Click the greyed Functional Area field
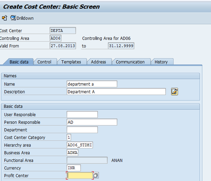Viewport: 211px width, 181px height. (x=87, y=160)
